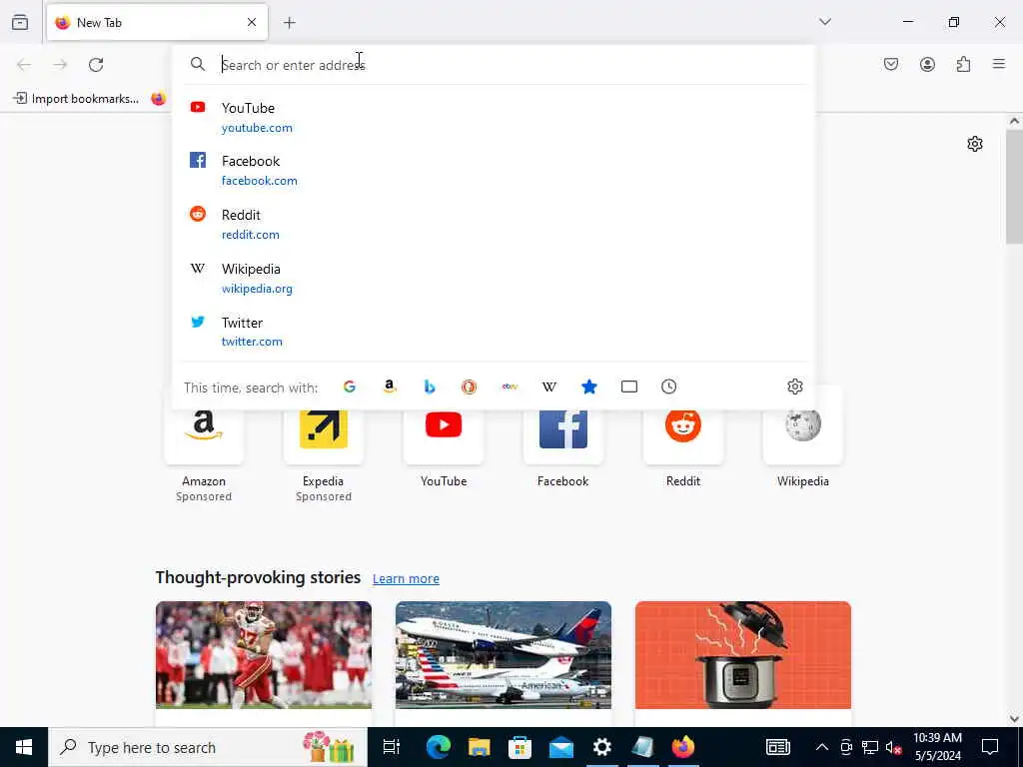Open the notification center icon
The width and height of the screenshot is (1023, 767).
pos(990,747)
